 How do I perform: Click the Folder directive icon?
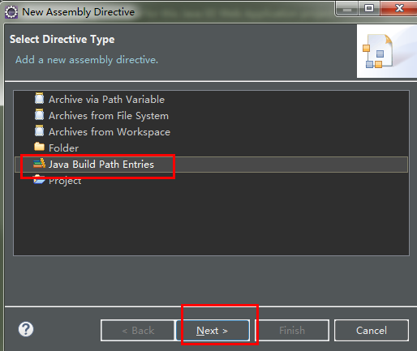[40, 147]
